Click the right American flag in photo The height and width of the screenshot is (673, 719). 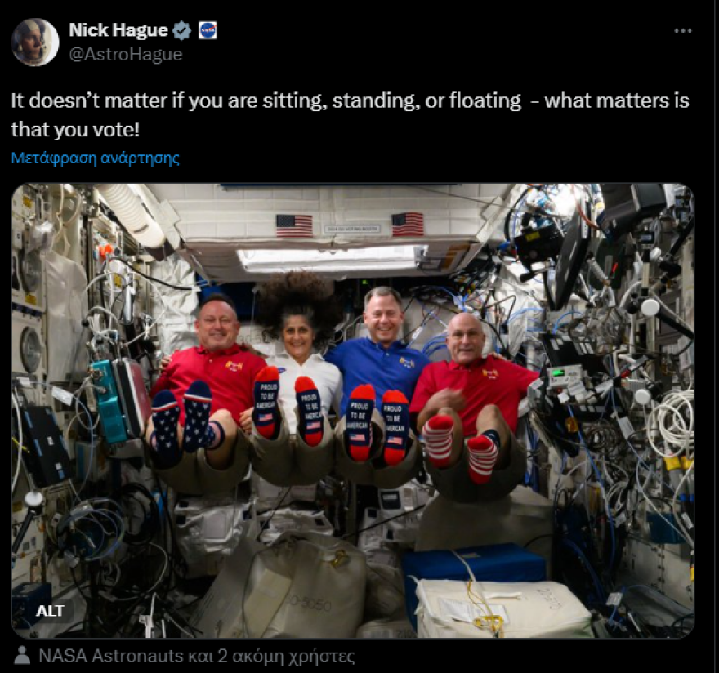point(408,224)
